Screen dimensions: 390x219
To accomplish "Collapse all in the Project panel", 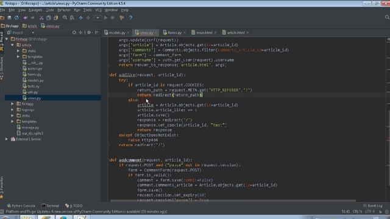I will pos(80,32).
